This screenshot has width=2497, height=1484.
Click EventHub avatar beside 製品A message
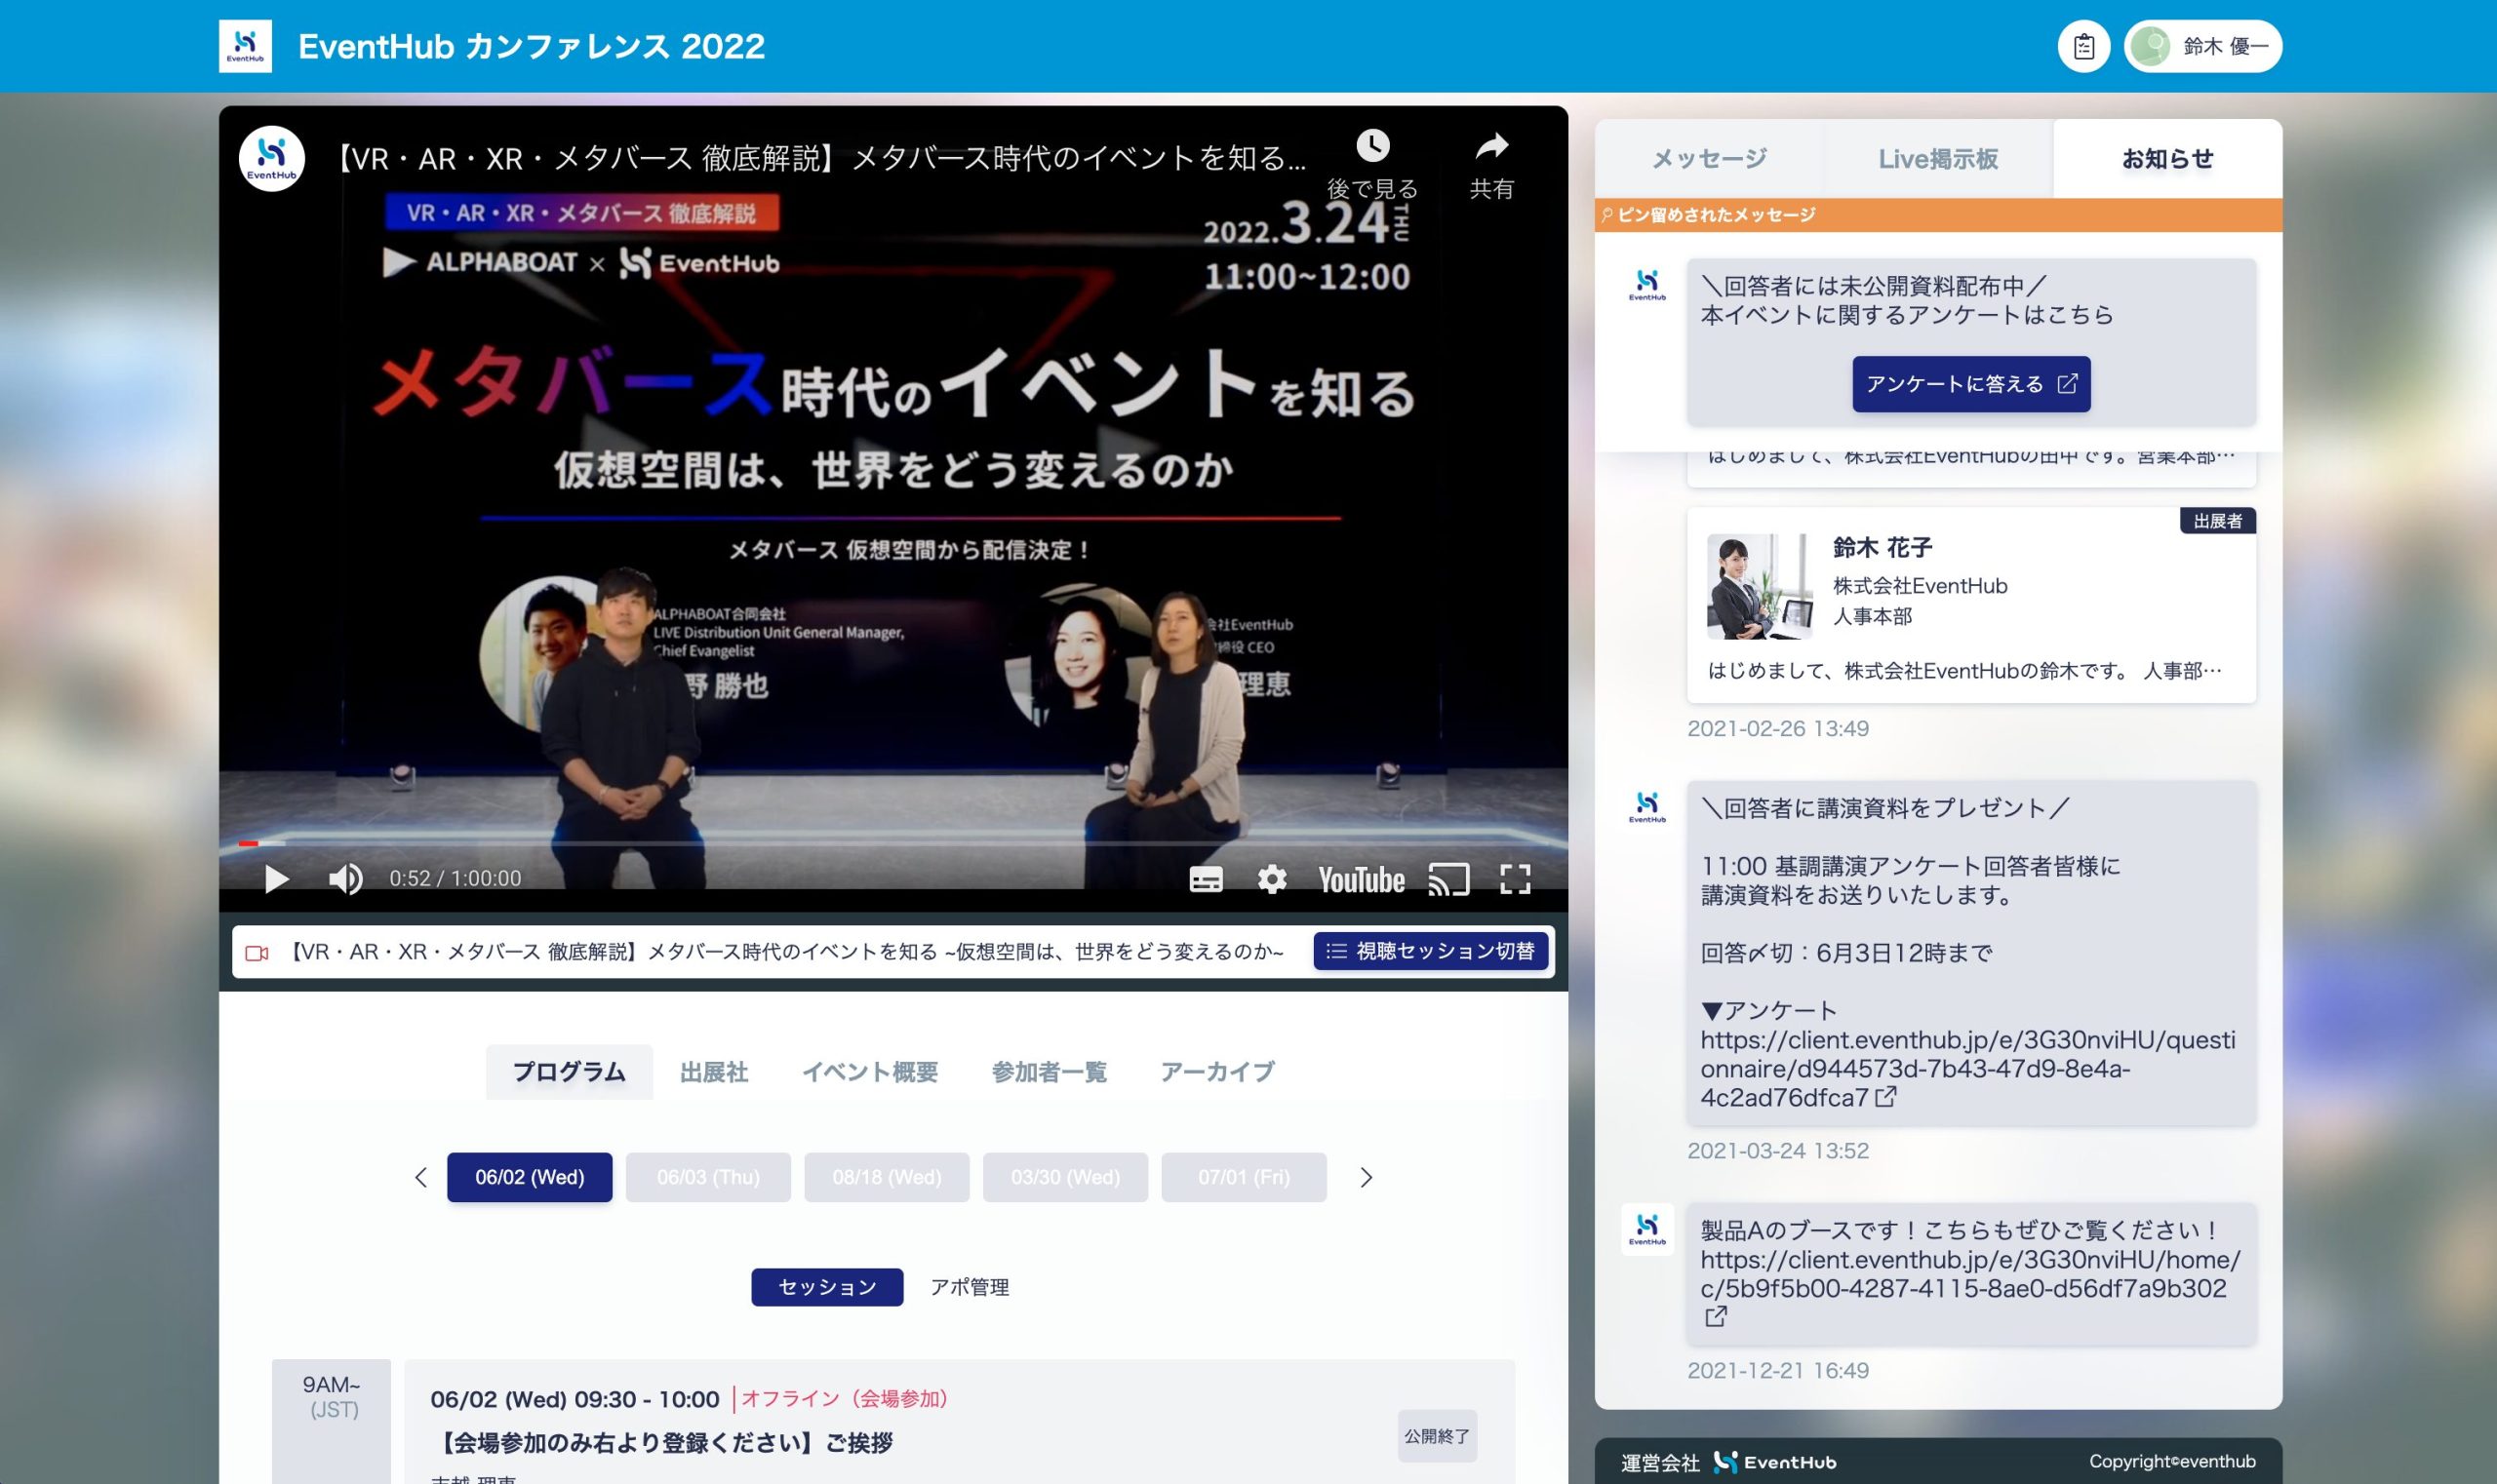(1646, 1229)
